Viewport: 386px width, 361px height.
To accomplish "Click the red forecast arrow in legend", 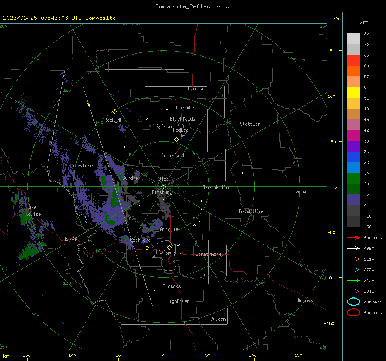I will [x=353, y=237].
